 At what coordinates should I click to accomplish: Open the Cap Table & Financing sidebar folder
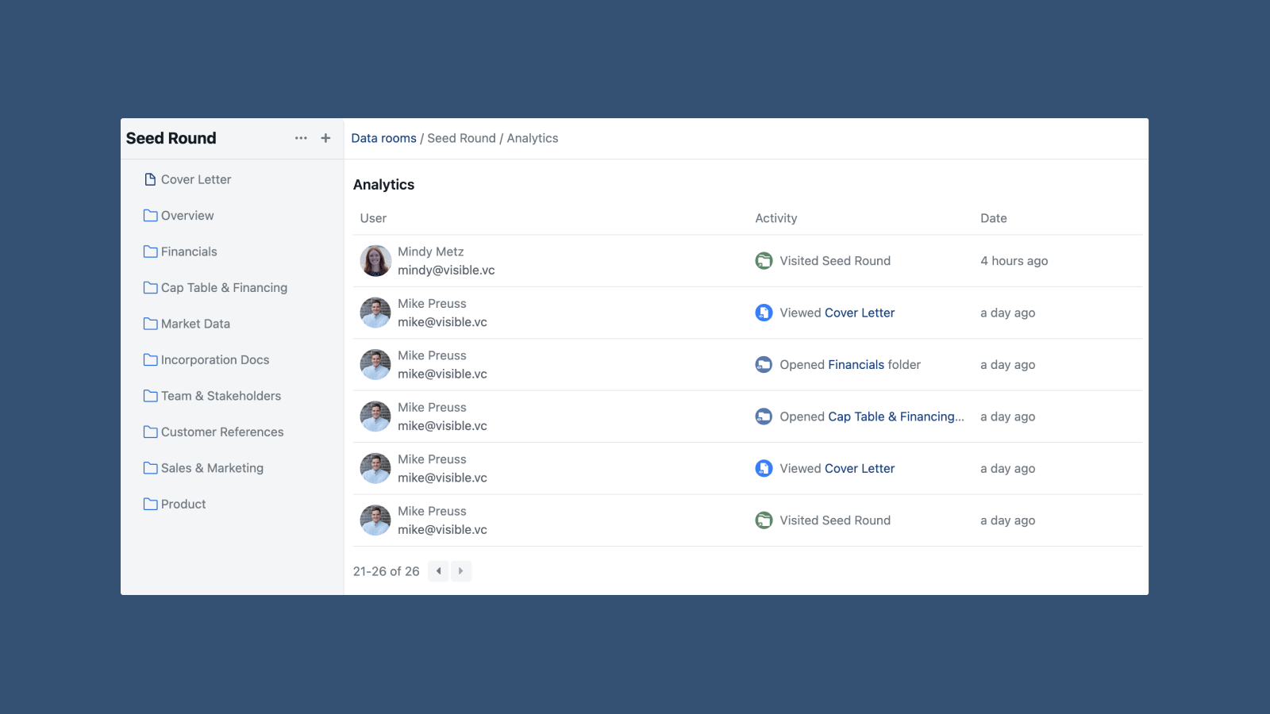[x=215, y=288]
